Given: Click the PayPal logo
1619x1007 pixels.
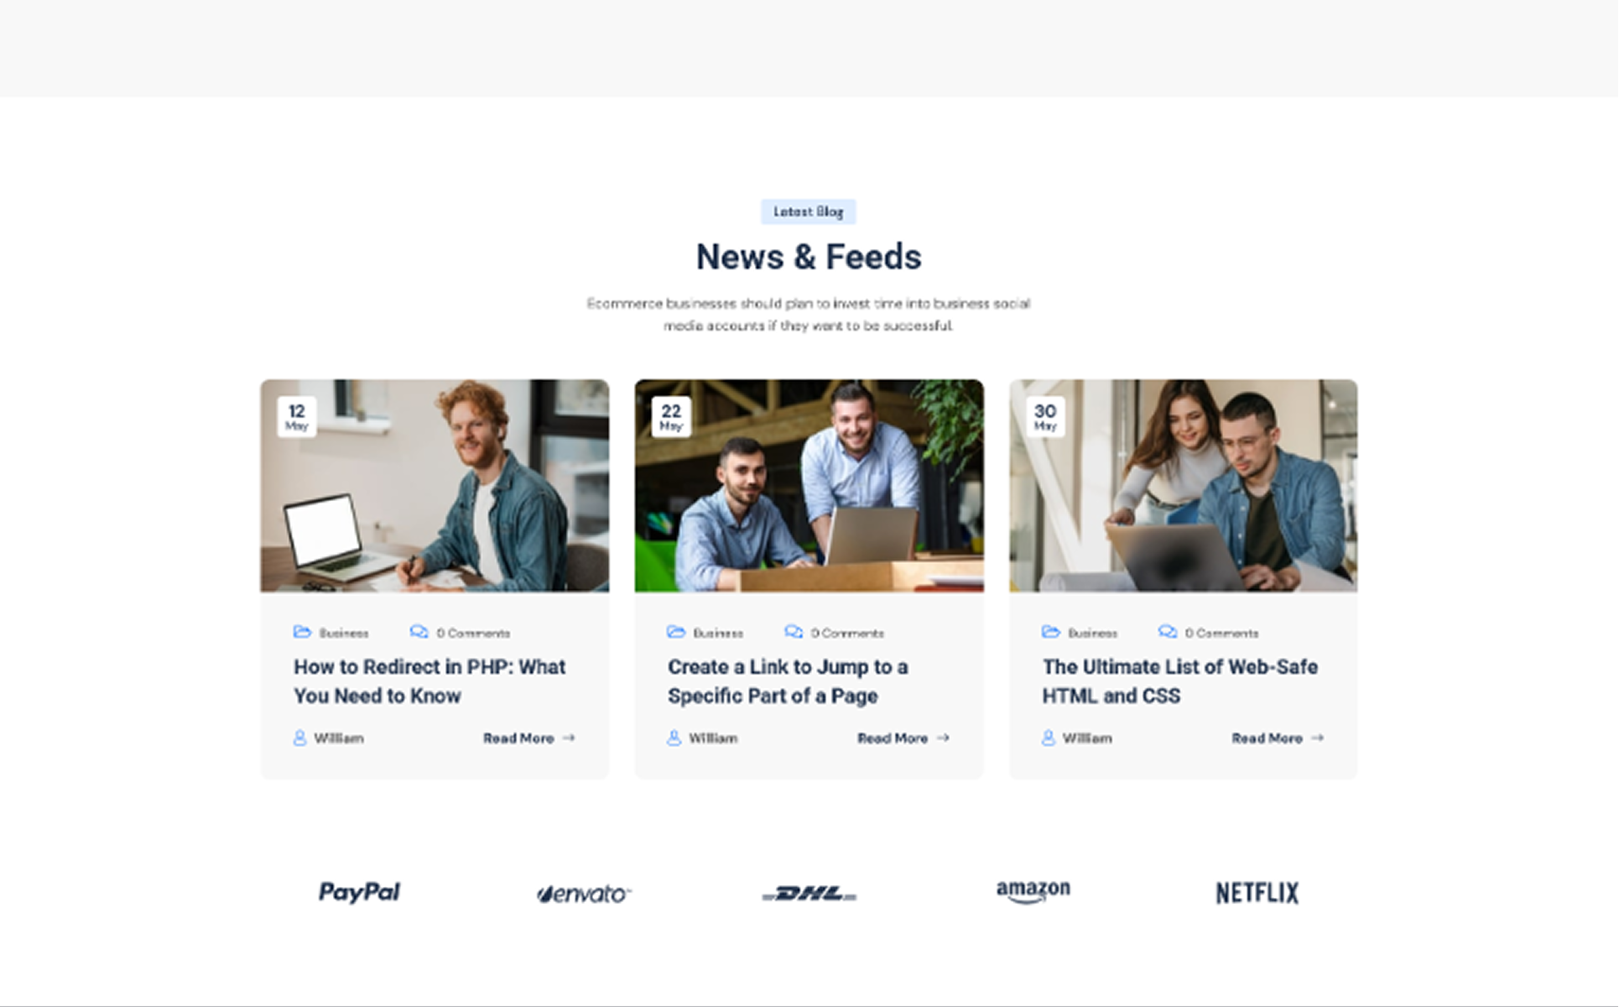Looking at the screenshot, I should click(359, 892).
